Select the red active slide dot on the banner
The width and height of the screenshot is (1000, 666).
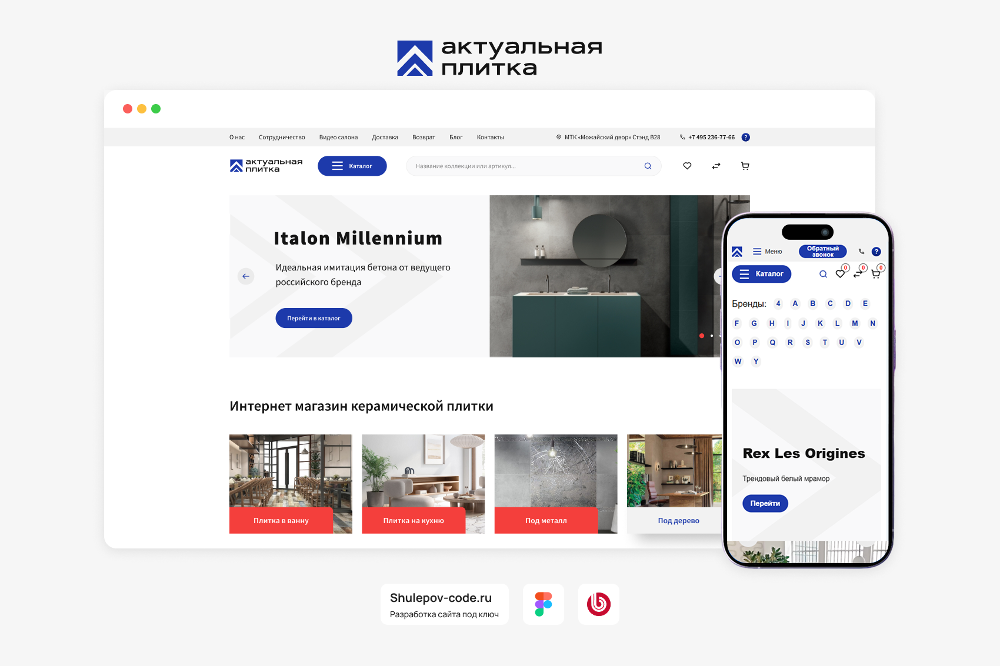point(702,336)
